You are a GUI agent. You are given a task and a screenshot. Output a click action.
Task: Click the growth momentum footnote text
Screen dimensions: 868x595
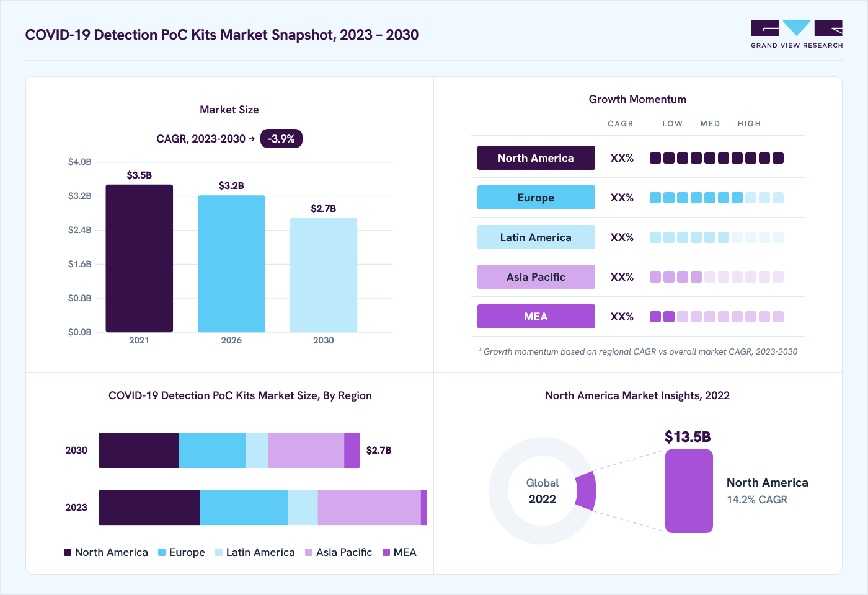pyautogui.click(x=638, y=351)
